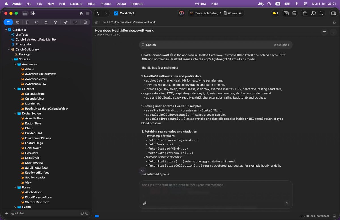Expand the 2 searches row
The image size is (340, 220).
[x=216, y=45]
